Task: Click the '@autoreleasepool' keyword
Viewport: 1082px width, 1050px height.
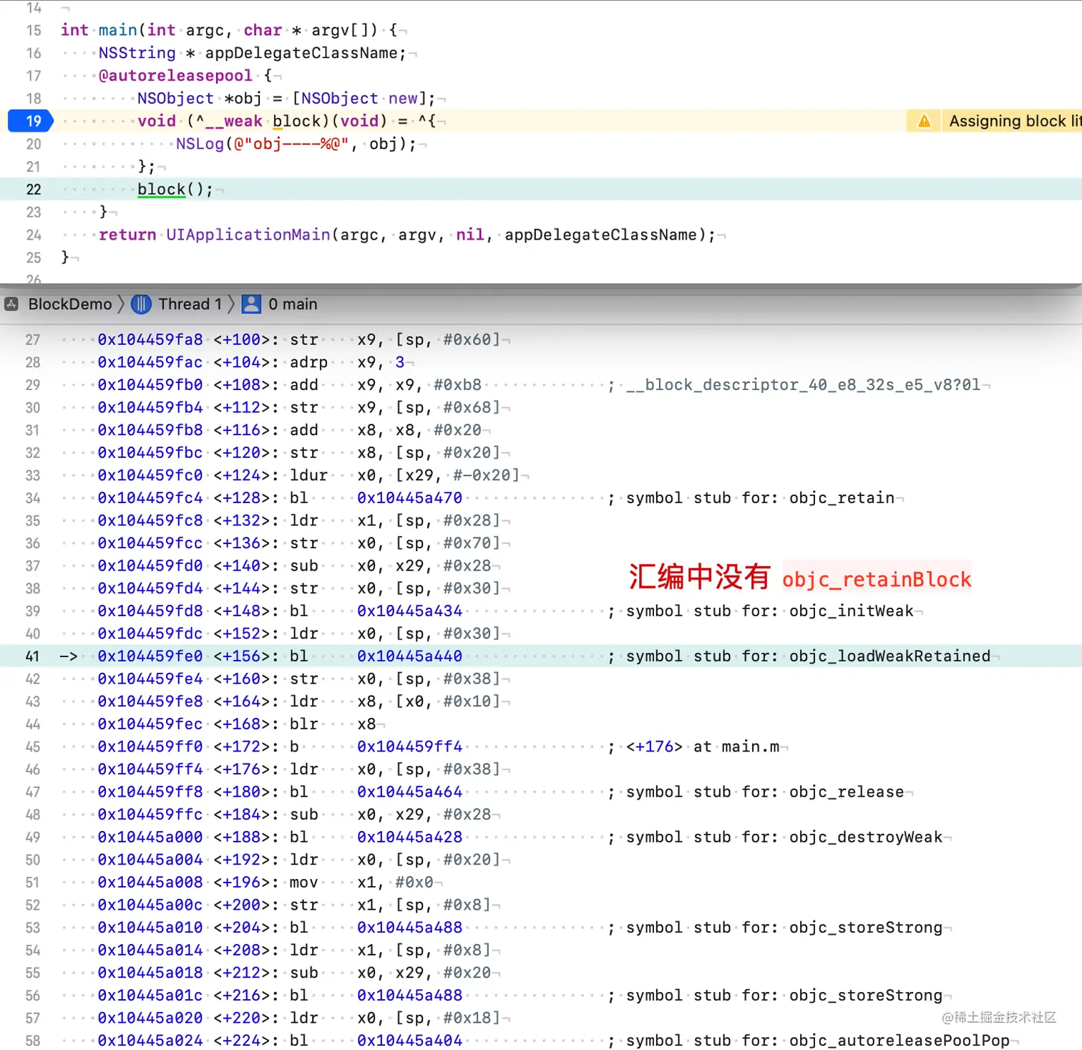Action: tap(175, 76)
